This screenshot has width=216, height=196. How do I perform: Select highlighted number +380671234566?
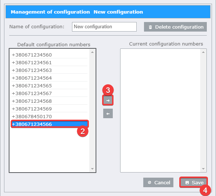(x=50, y=124)
